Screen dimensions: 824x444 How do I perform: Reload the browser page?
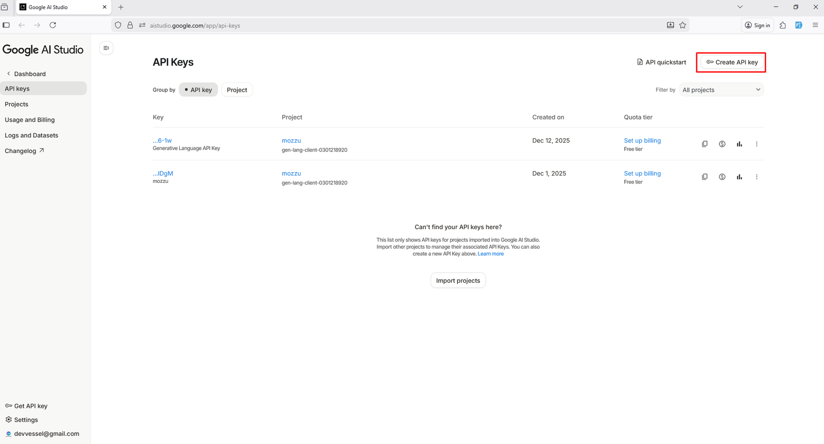(53, 25)
